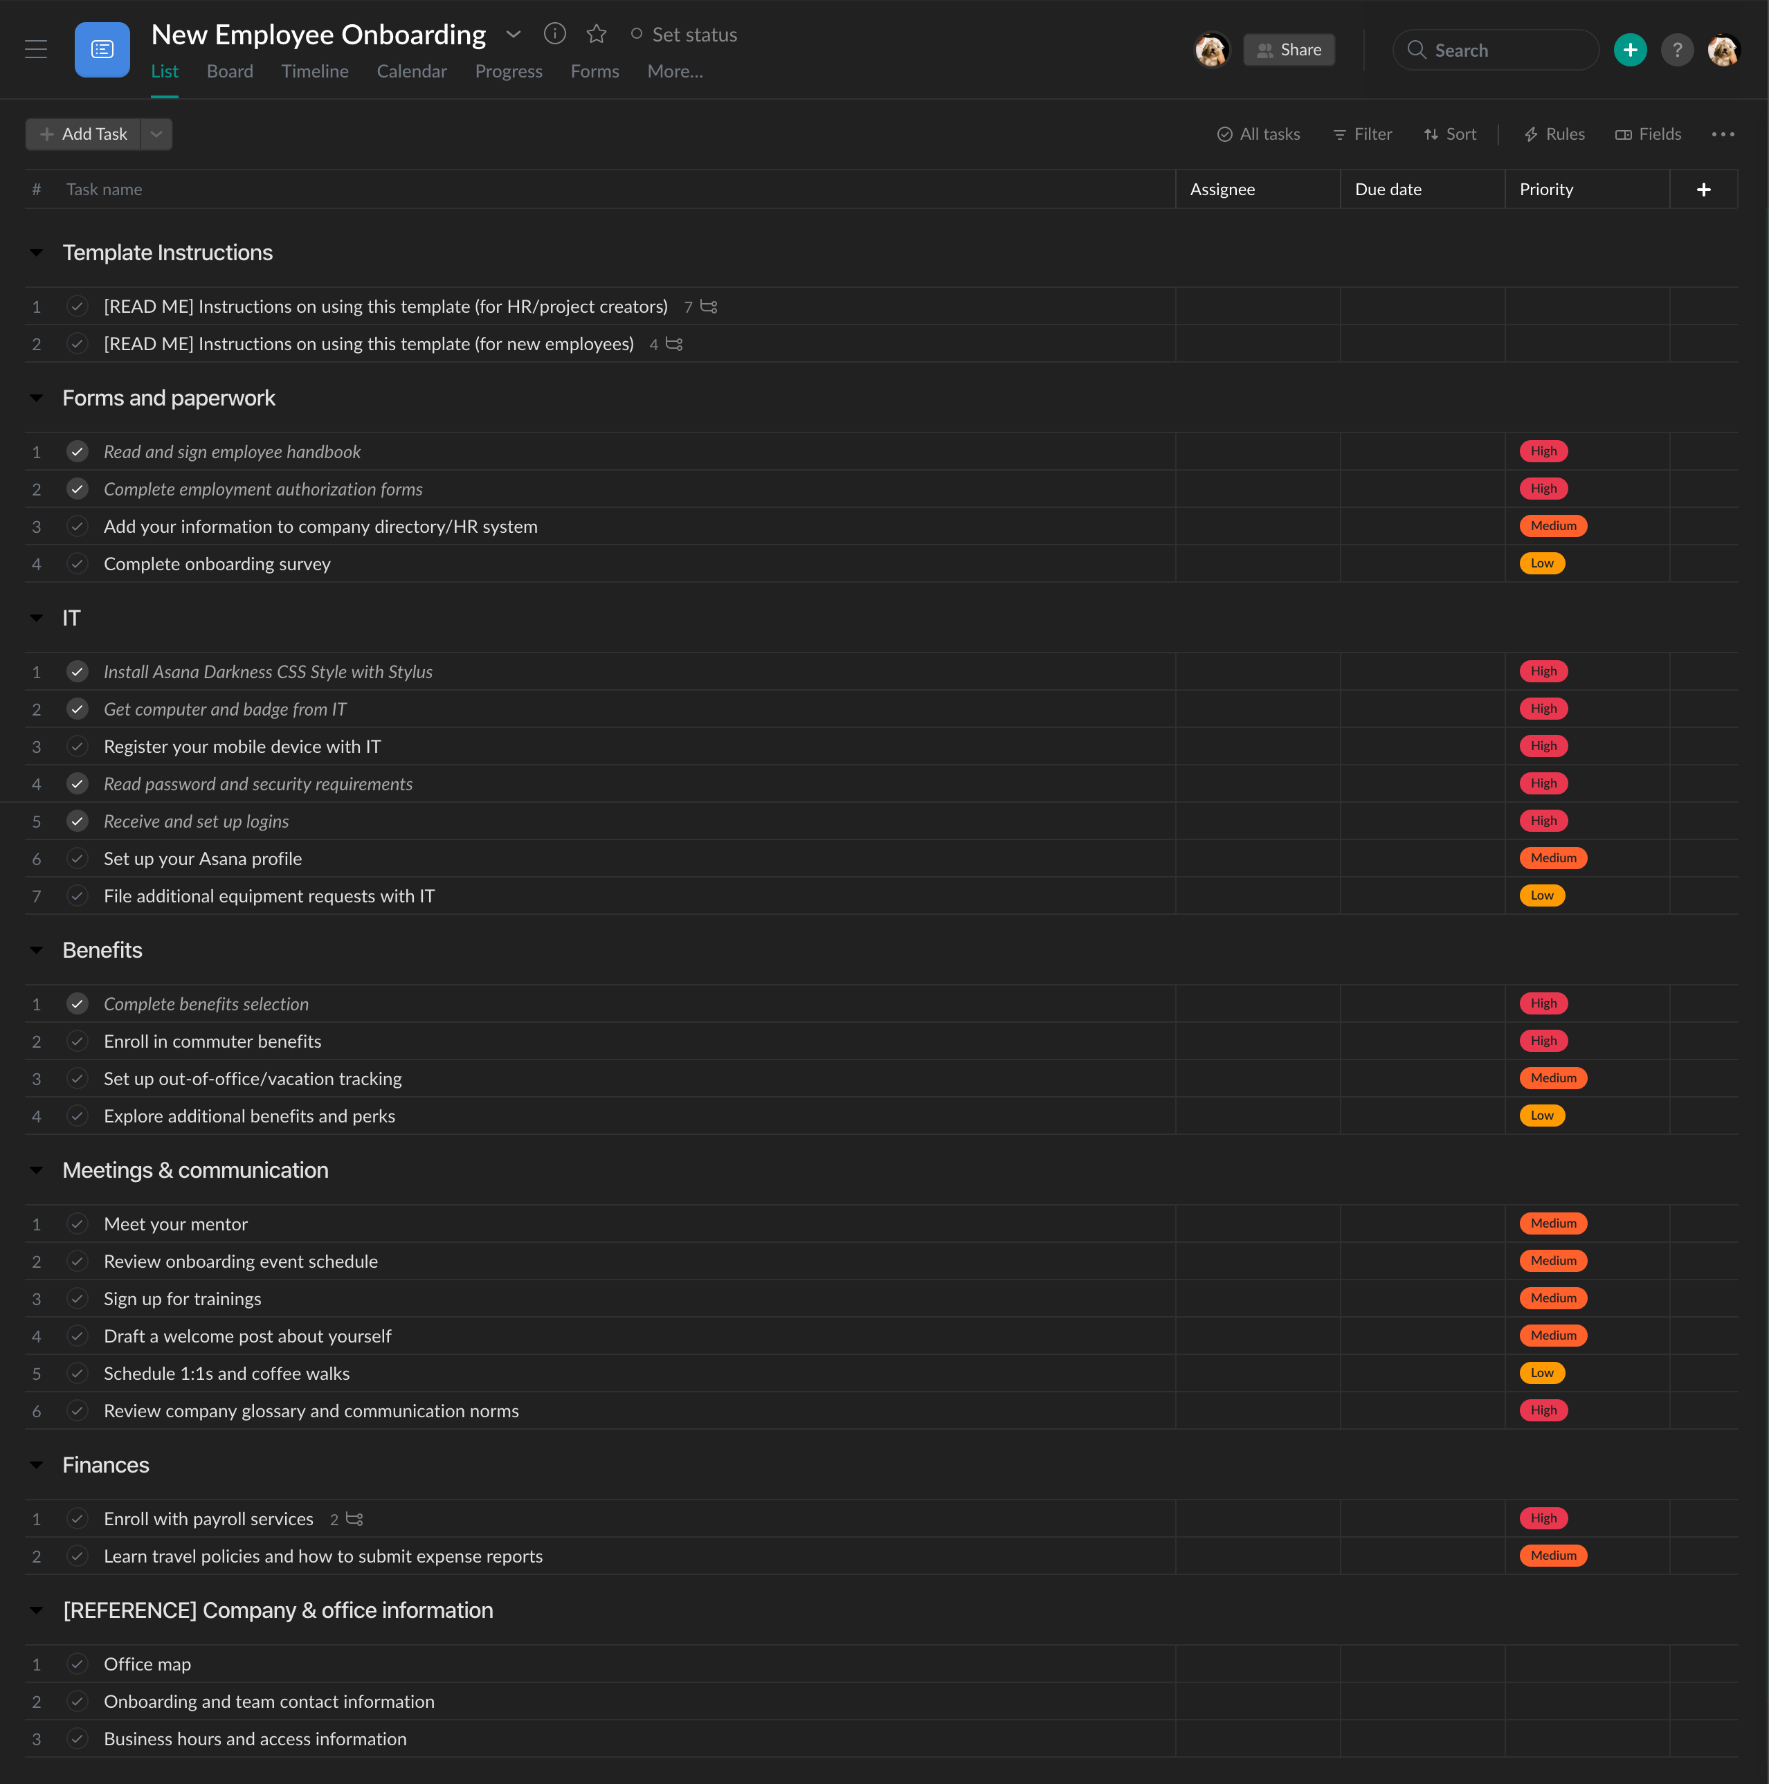The image size is (1769, 1784).
Task: Open the three-dot more options menu
Action: pyautogui.click(x=1722, y=135)
